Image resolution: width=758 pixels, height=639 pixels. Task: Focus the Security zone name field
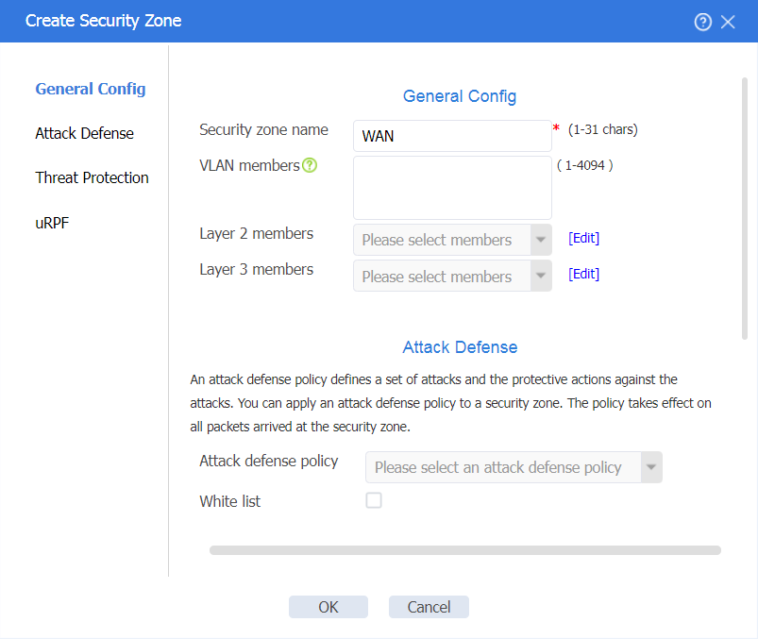[452, 136]
